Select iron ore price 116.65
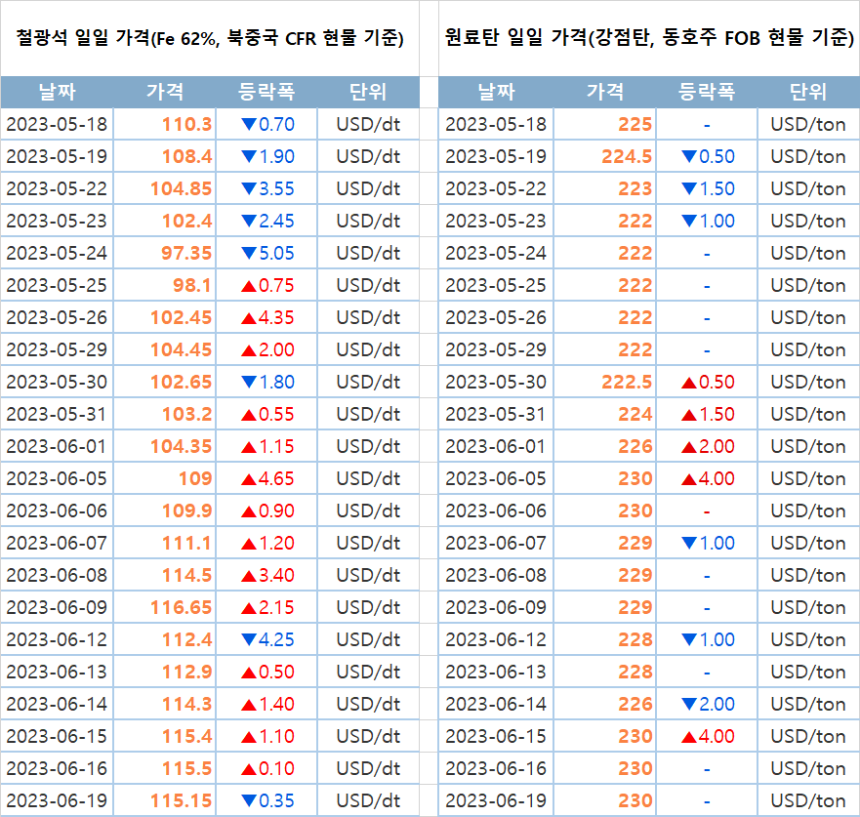 coord(181,607)
